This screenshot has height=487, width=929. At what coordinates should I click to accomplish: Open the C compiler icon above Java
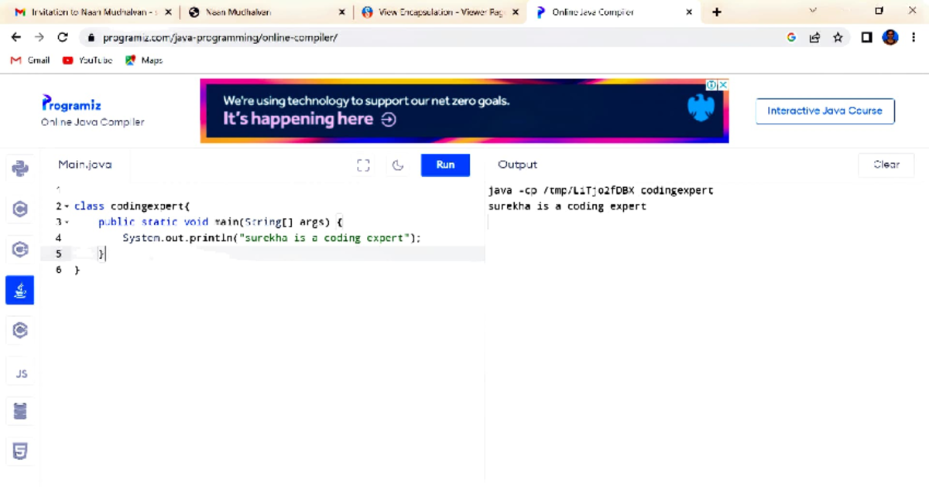pos(20,250)
